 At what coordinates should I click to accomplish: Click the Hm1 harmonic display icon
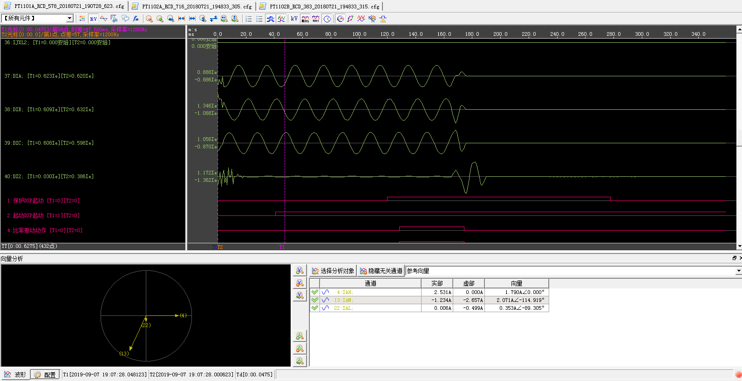(x=316, y=19)
